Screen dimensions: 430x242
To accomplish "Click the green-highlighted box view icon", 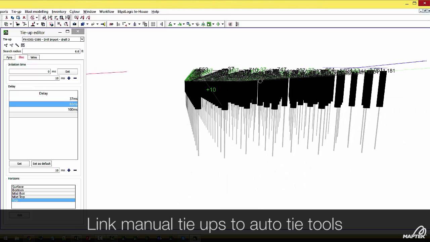I will 209,24.
